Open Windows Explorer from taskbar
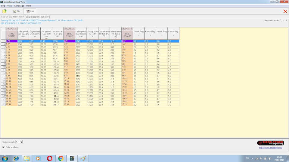The height and width of the screenshot is (162, 289). coord(26,158)
